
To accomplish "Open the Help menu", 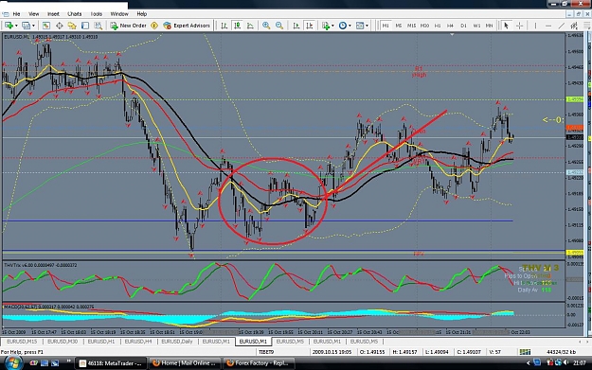I will coord(141,14).
